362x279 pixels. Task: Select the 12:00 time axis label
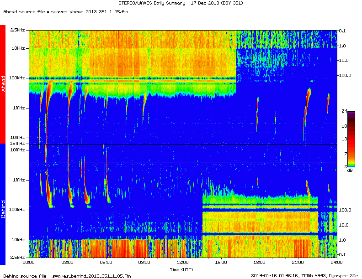pos(182,262)
